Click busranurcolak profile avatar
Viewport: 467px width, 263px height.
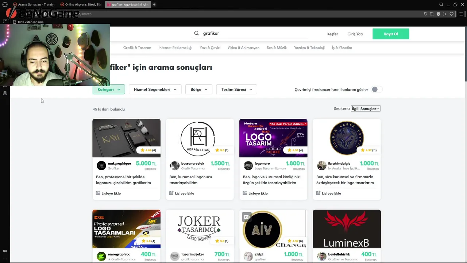(175, 165)
